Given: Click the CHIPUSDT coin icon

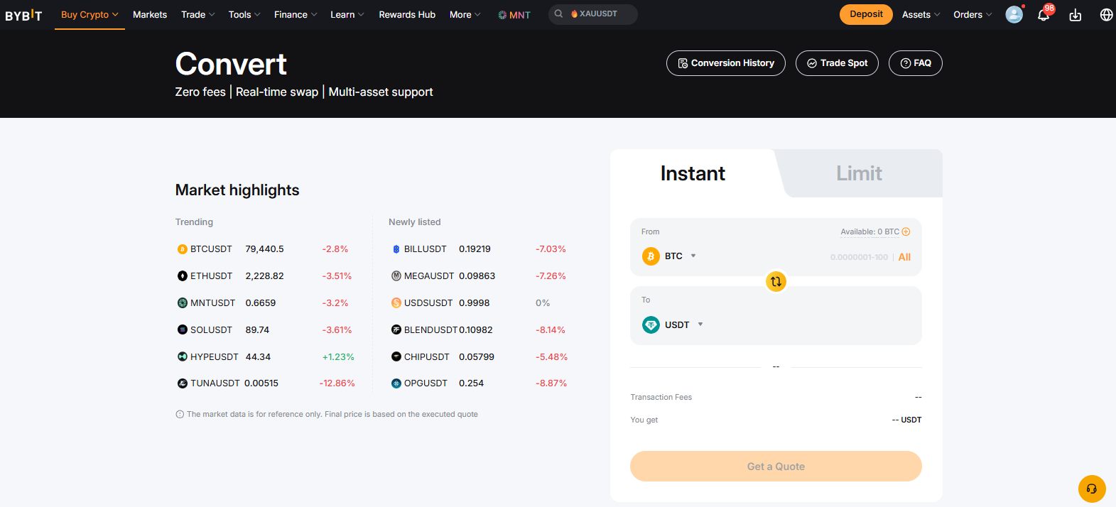Looking at the screenshot, I should (x=396, y=357).
